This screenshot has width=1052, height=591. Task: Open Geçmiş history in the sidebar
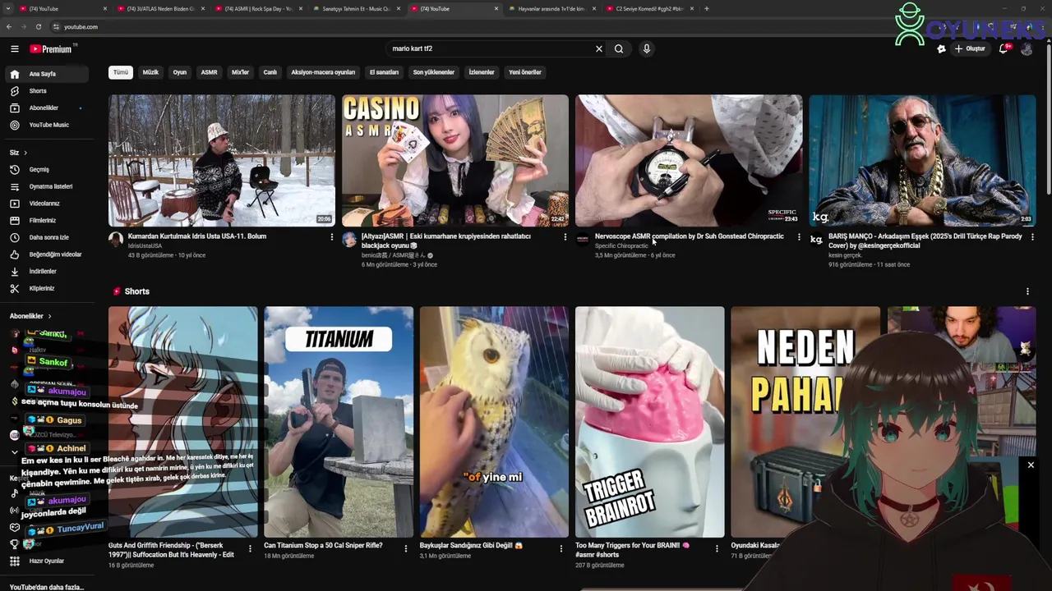pos(48,169)
